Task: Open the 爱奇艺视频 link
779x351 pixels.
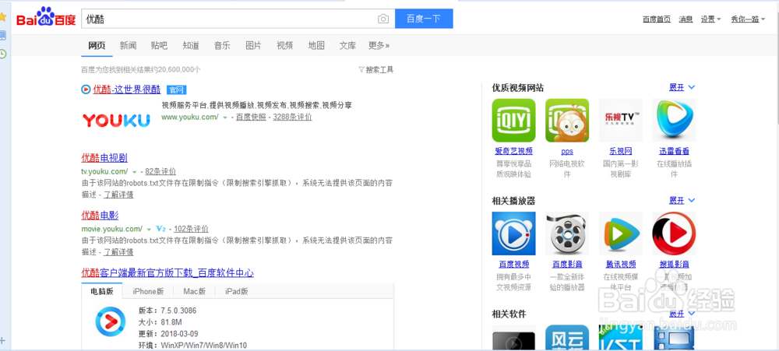Action: [x=513, y=152]
